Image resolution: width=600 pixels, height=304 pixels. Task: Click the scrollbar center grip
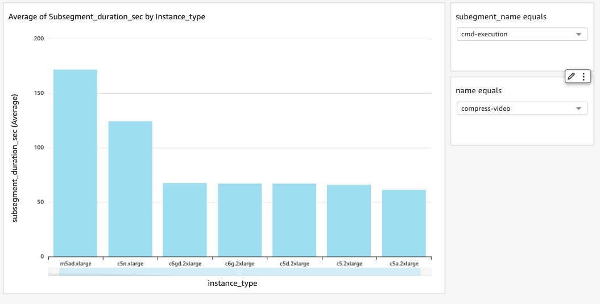point(240,272)
